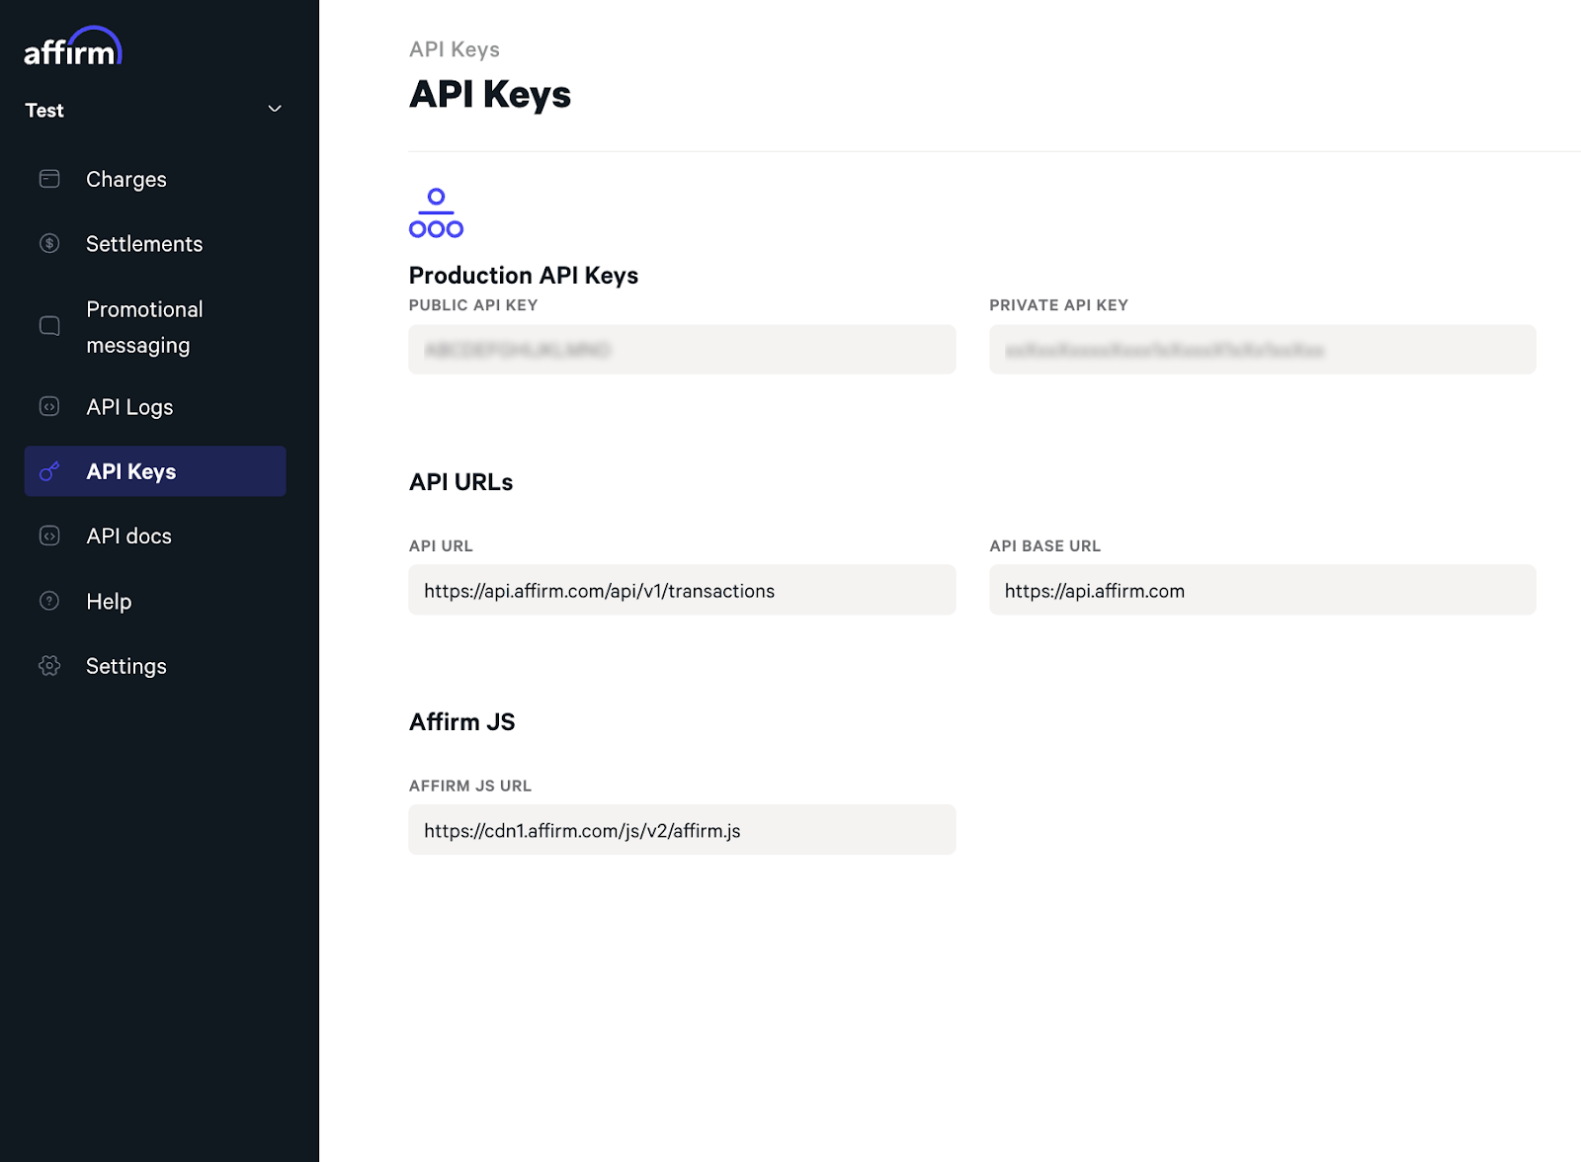The height and width of the screenshot is (1162, 1581).
Task: Expand the Test environment chevron
Action: click(275, 110)
